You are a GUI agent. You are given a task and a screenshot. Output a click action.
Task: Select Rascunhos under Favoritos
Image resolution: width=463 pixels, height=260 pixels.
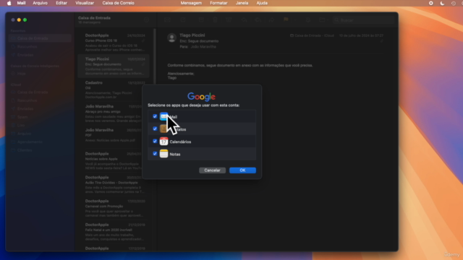click(x=41, y=46)
